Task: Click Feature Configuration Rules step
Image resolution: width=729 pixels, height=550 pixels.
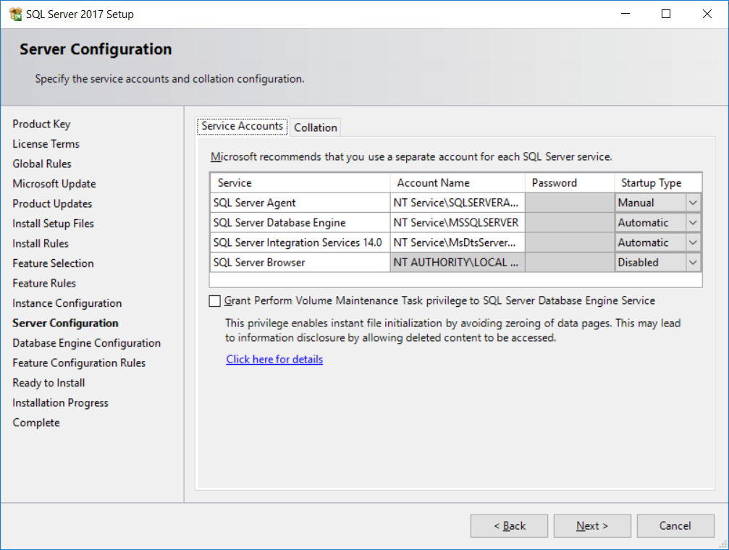Action: click(79, 363)
